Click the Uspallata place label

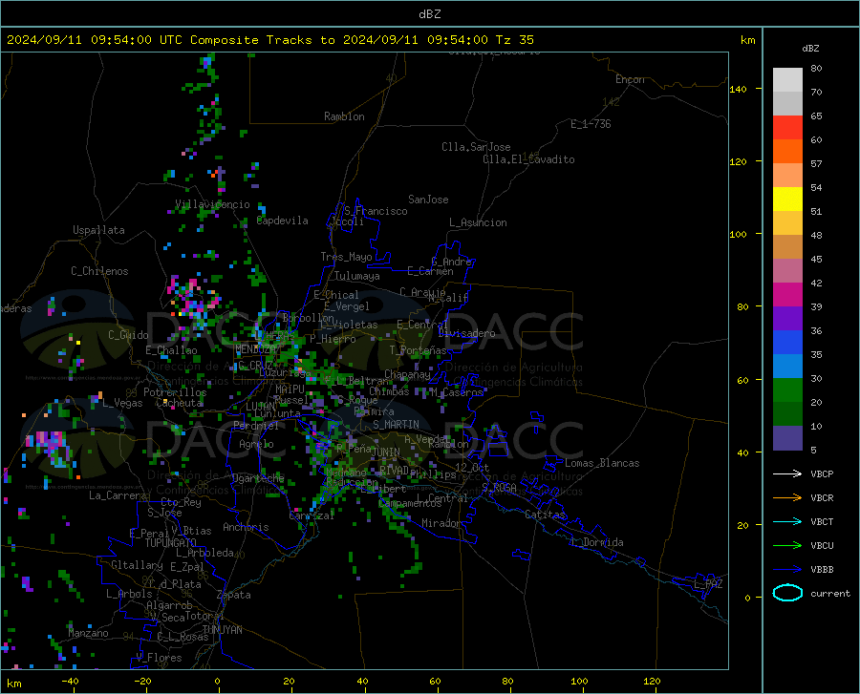pyautogui.click(x=98, y=230)
